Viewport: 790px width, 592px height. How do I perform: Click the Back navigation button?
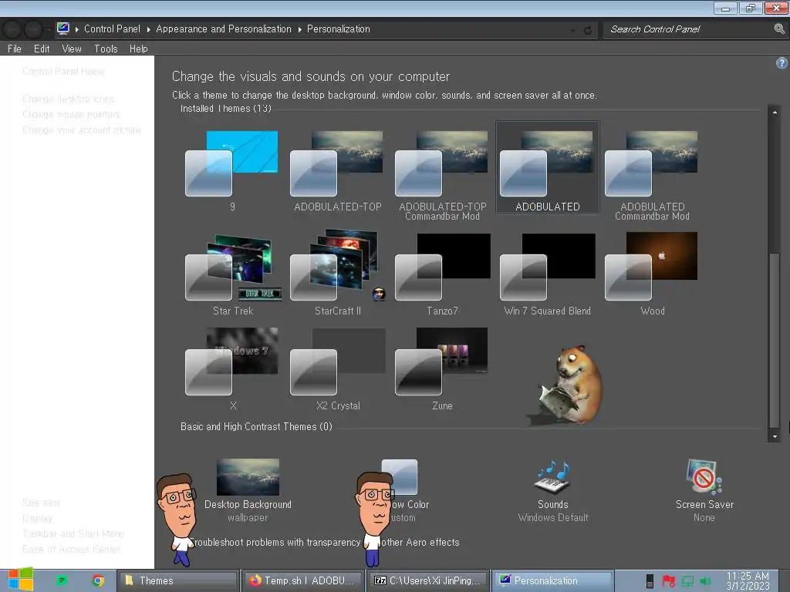[x=12, y=29]
